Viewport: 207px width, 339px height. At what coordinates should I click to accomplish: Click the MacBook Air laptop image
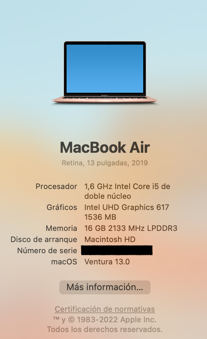tap(105, 73)
